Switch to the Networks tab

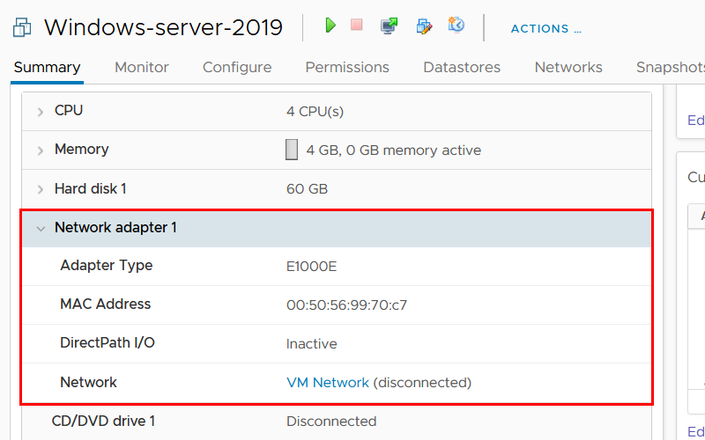(x=568, y=68)
